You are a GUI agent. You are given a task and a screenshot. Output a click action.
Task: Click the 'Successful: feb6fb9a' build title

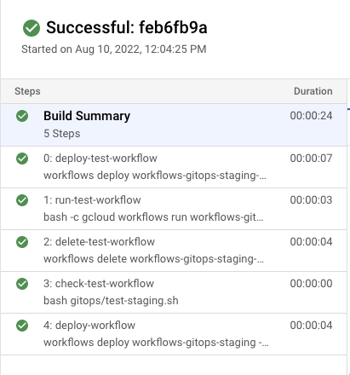pos(127,27)
